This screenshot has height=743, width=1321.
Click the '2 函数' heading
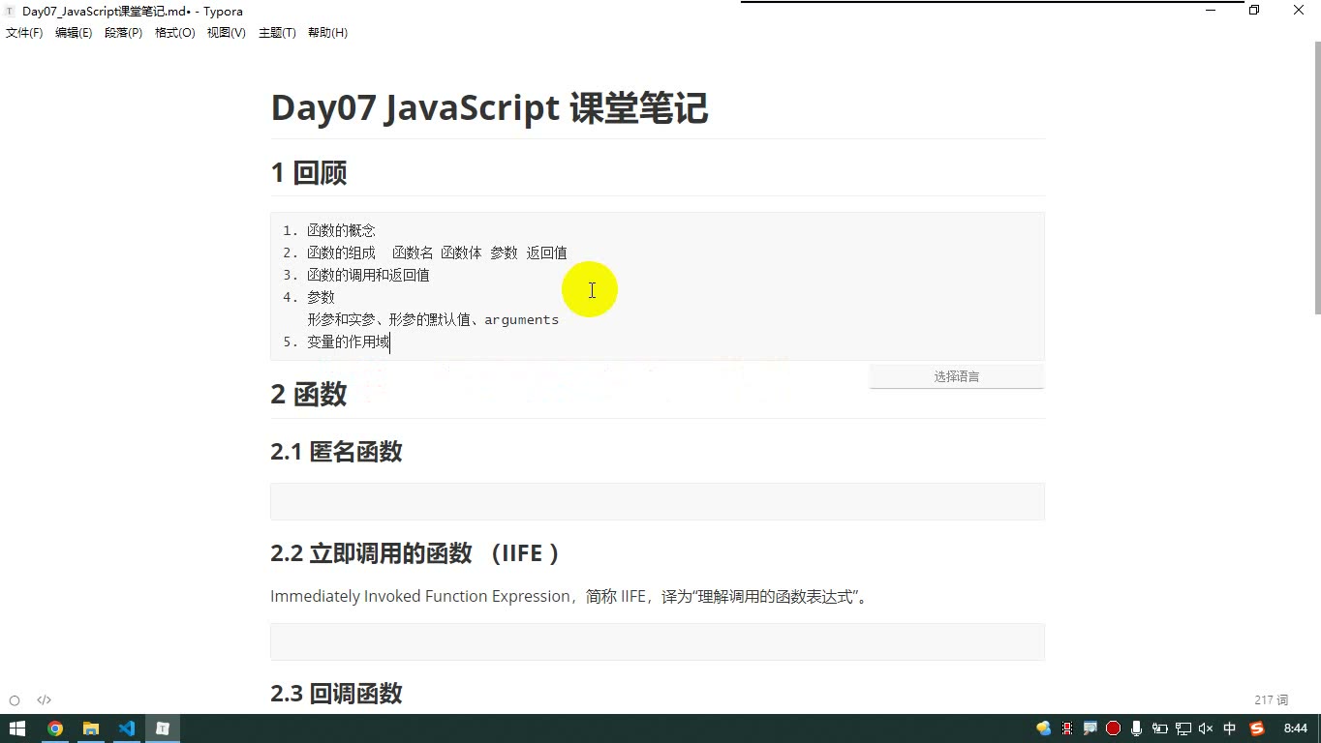point(309,395)
